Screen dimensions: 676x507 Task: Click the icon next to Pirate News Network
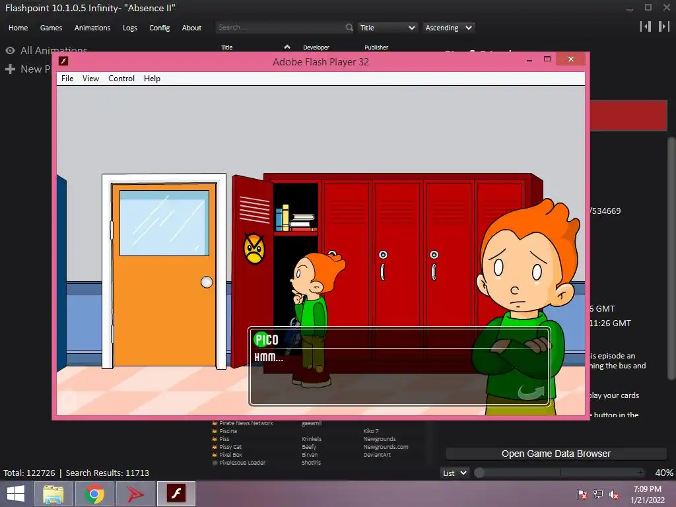click(215, 423)
